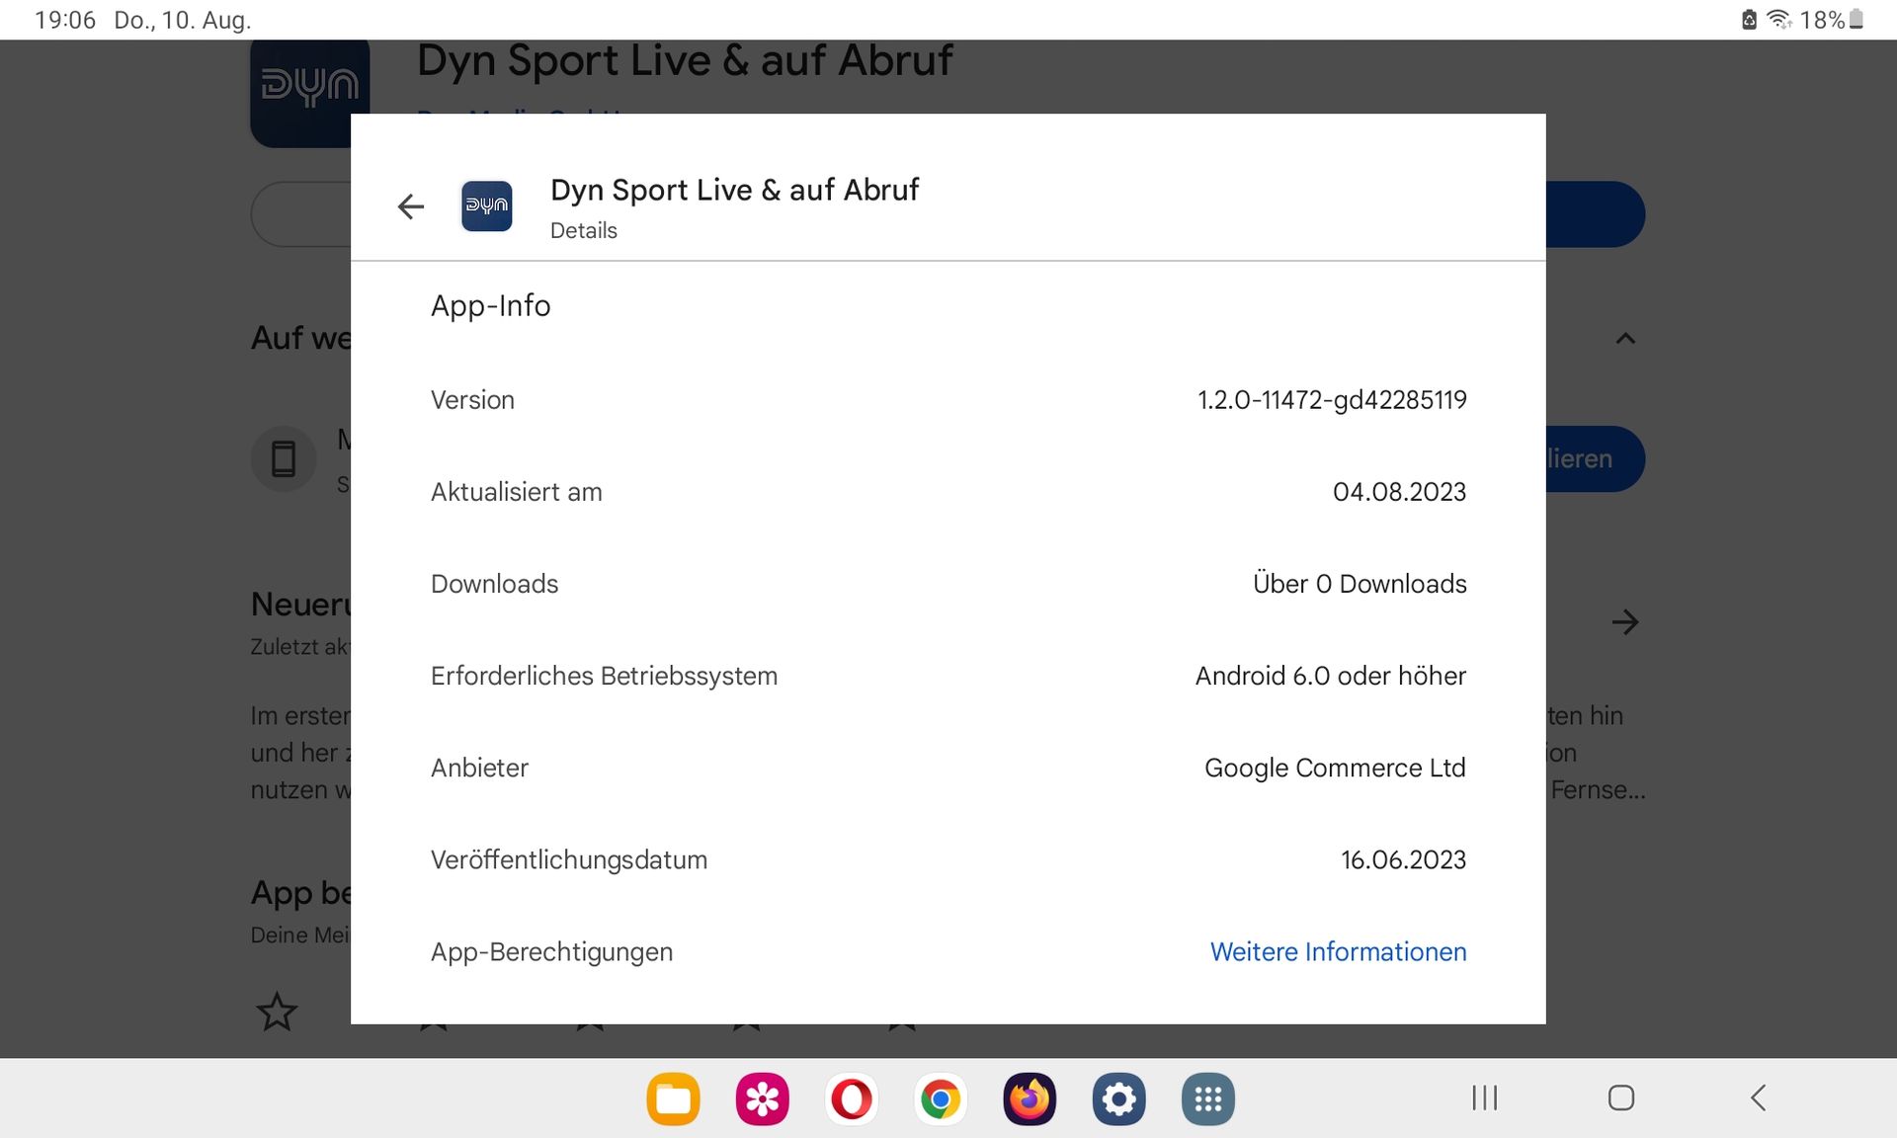
Task: Tap the Dyn app icon in the dialog header
Action: pos(486,206)
